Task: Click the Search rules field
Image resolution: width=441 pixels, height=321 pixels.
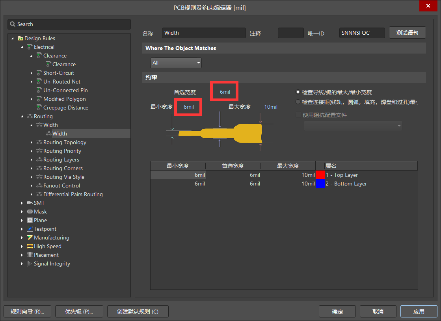Action: click(x=69, y=24)
